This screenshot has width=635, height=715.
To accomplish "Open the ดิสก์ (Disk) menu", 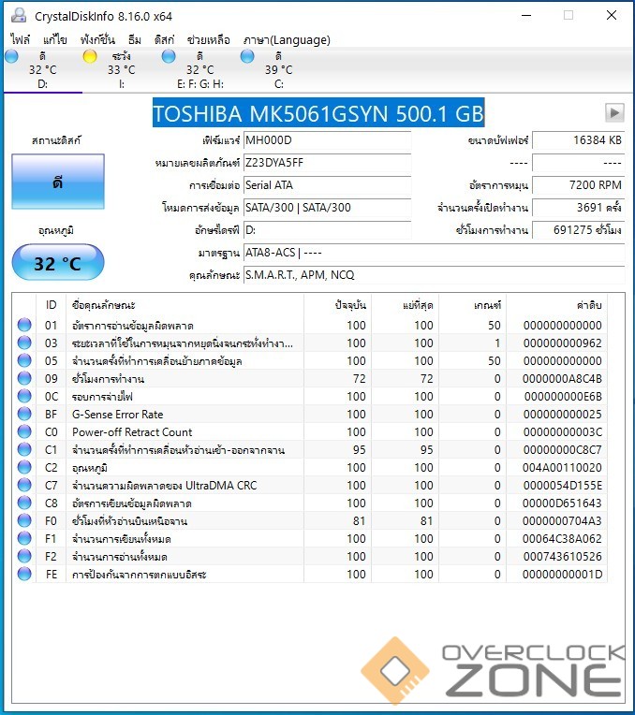I will (164, 39).
